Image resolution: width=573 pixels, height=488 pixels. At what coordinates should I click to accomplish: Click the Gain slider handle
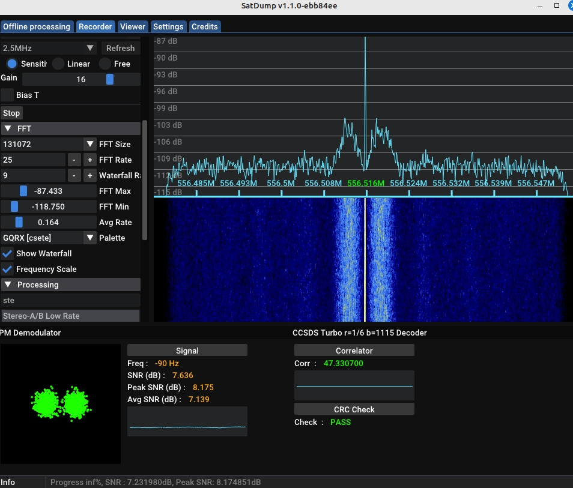(x=110, y=79)
